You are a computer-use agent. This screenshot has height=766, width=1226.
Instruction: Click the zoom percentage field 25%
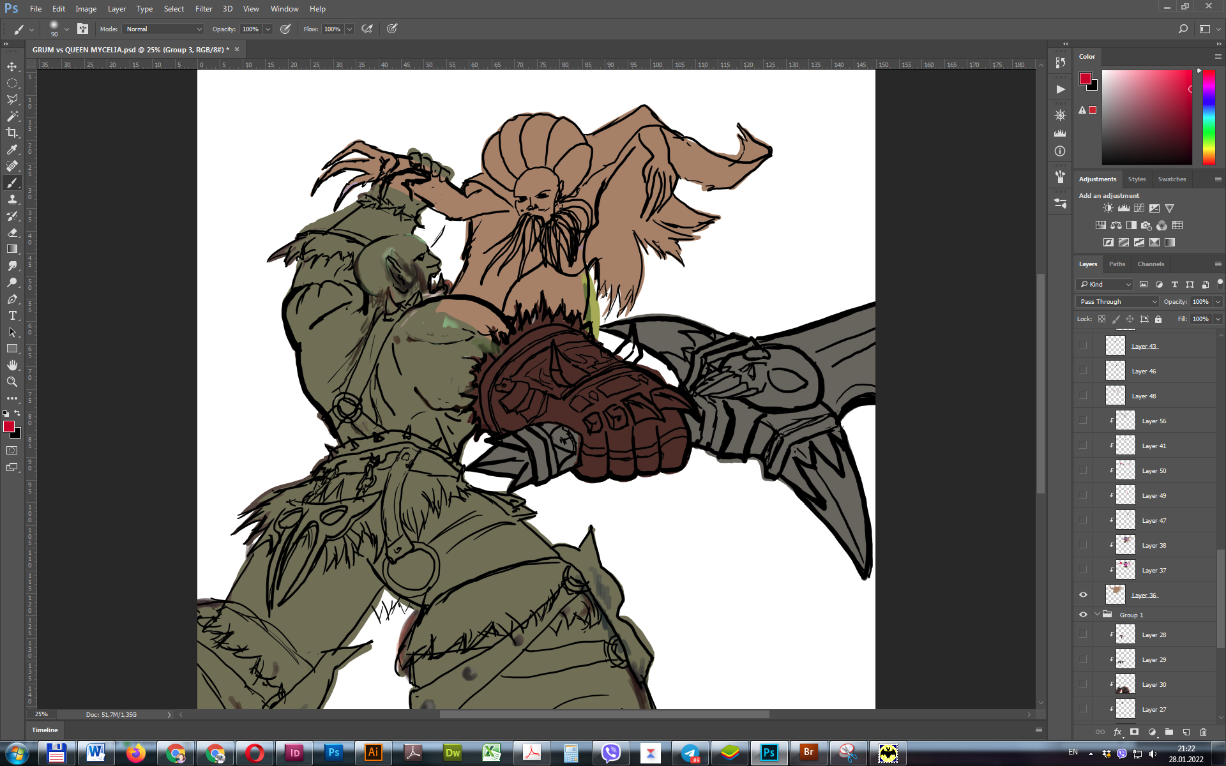(x=42, y=714)
